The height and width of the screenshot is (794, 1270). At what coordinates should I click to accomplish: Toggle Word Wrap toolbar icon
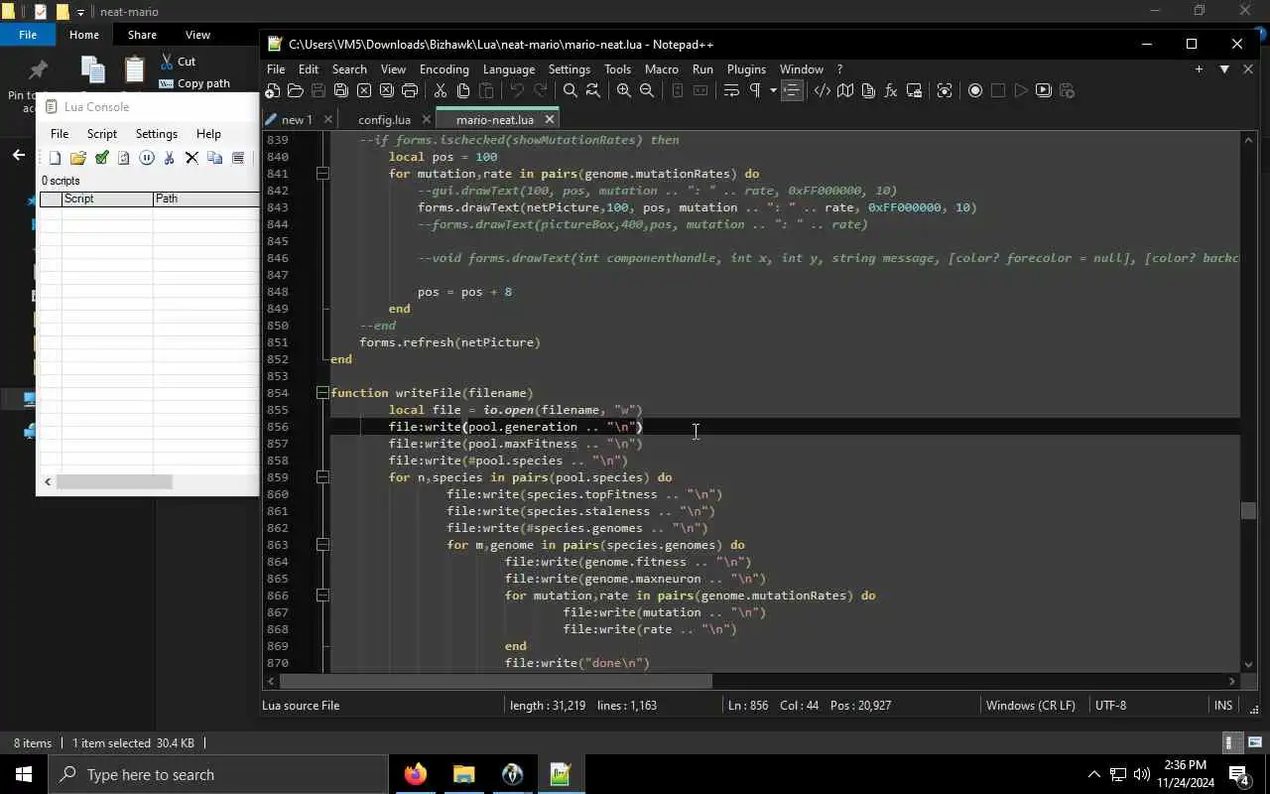click(x=731, y=90)
